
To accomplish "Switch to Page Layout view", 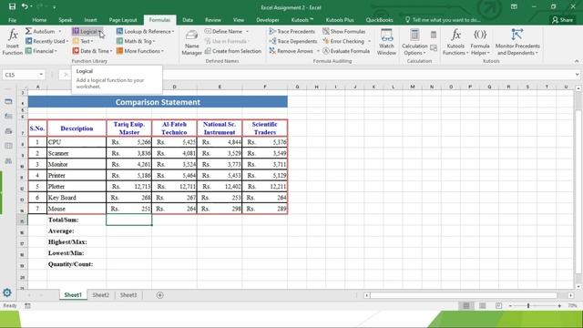I will 482,306.
